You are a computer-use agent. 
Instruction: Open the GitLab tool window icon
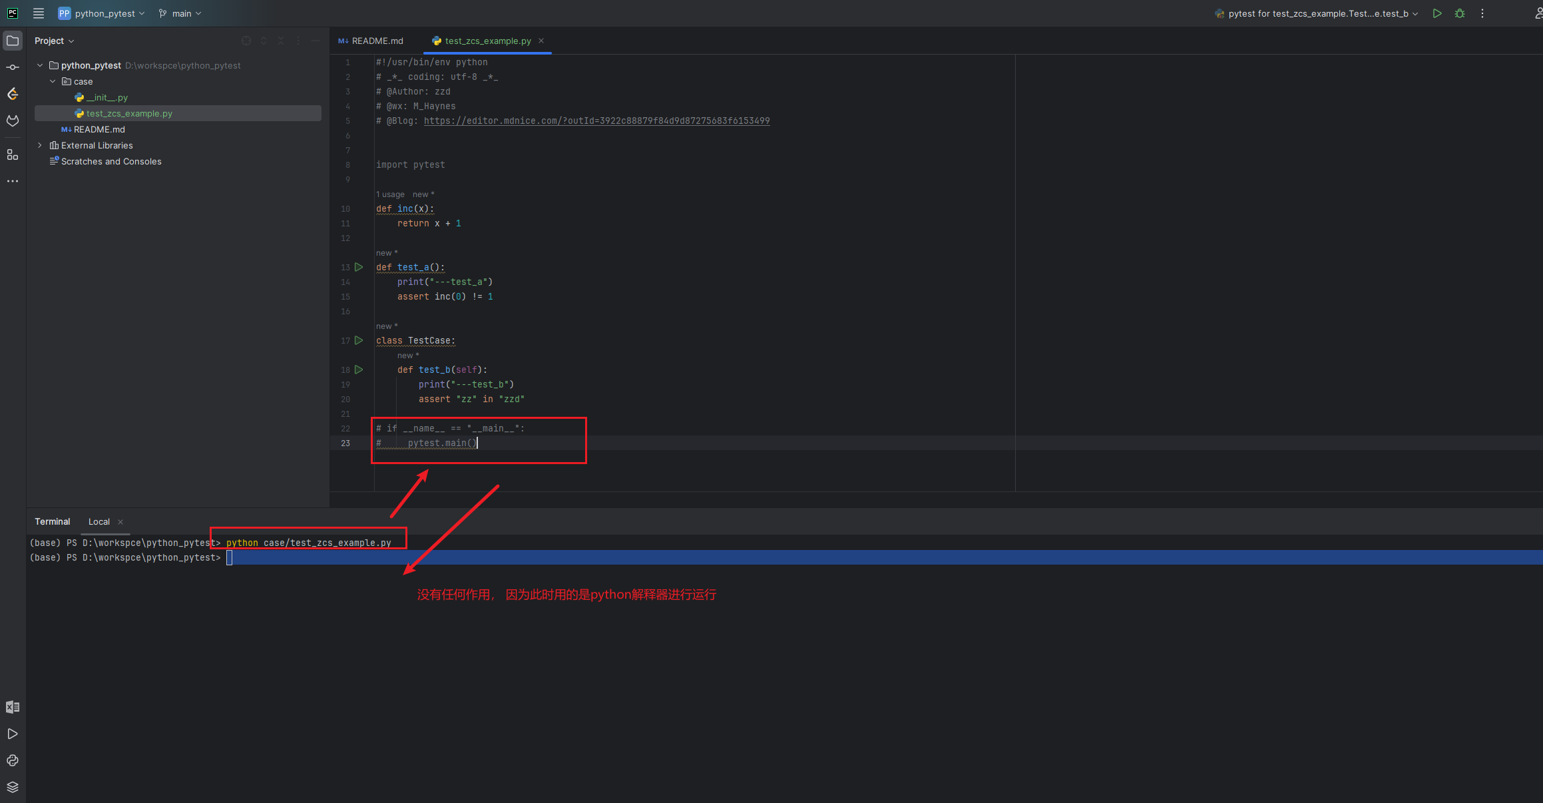13,121
